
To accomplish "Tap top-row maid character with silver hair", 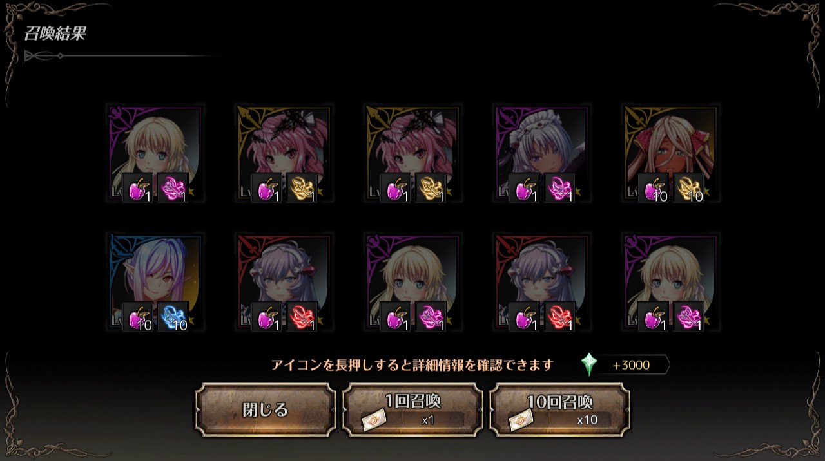I will [542, 153].
